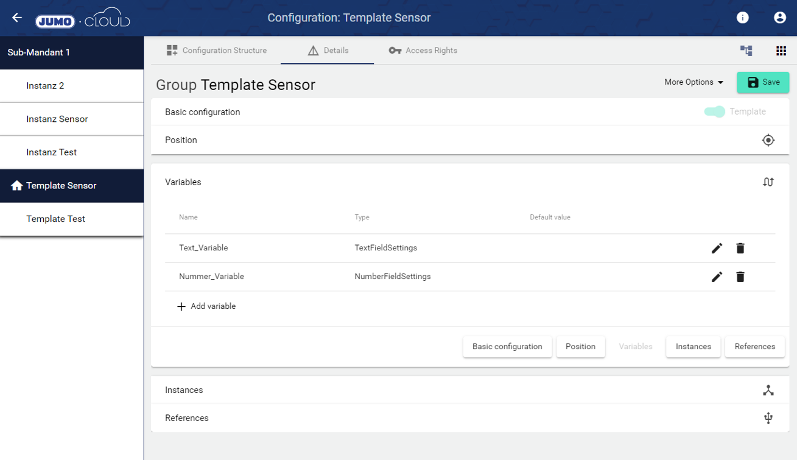Image resolution: width=797 pixels, height=460 pixels.
Task: Open the More Options dropdown
Action: point(693,82)
